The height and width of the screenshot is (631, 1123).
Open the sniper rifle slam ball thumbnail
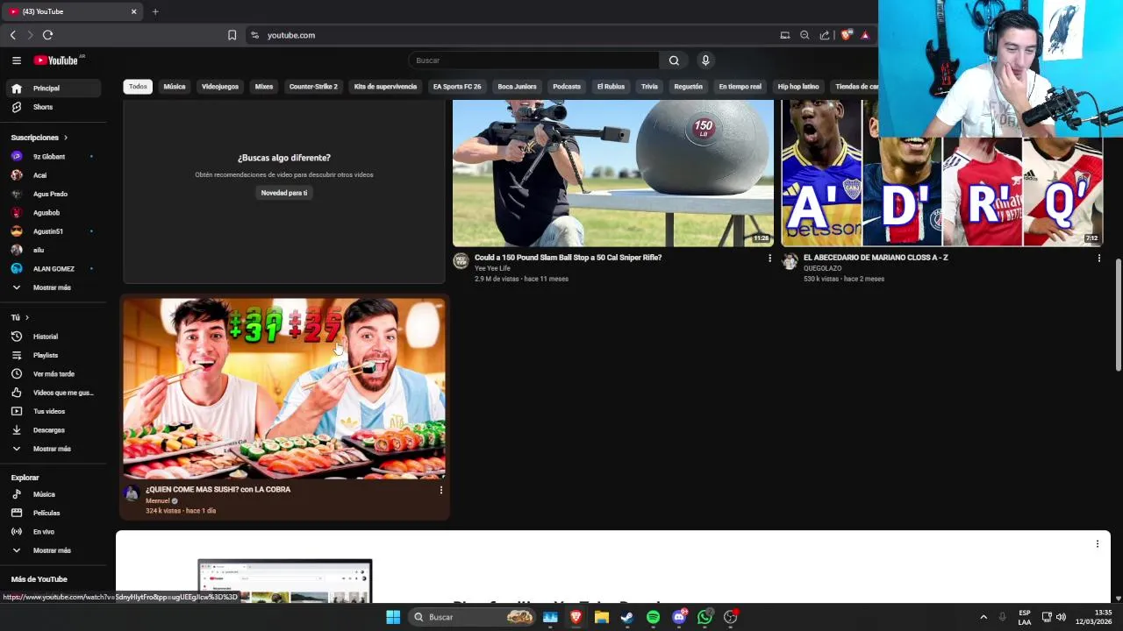coord(613,173)
